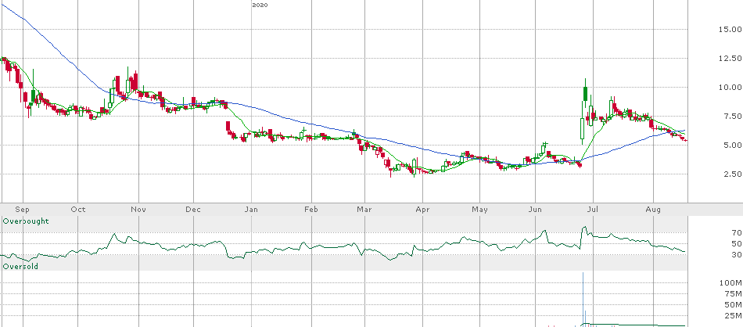Select the Jun month label
This screenshot has height=327, width=743.
pyautogui.click(x=536, y=210)
